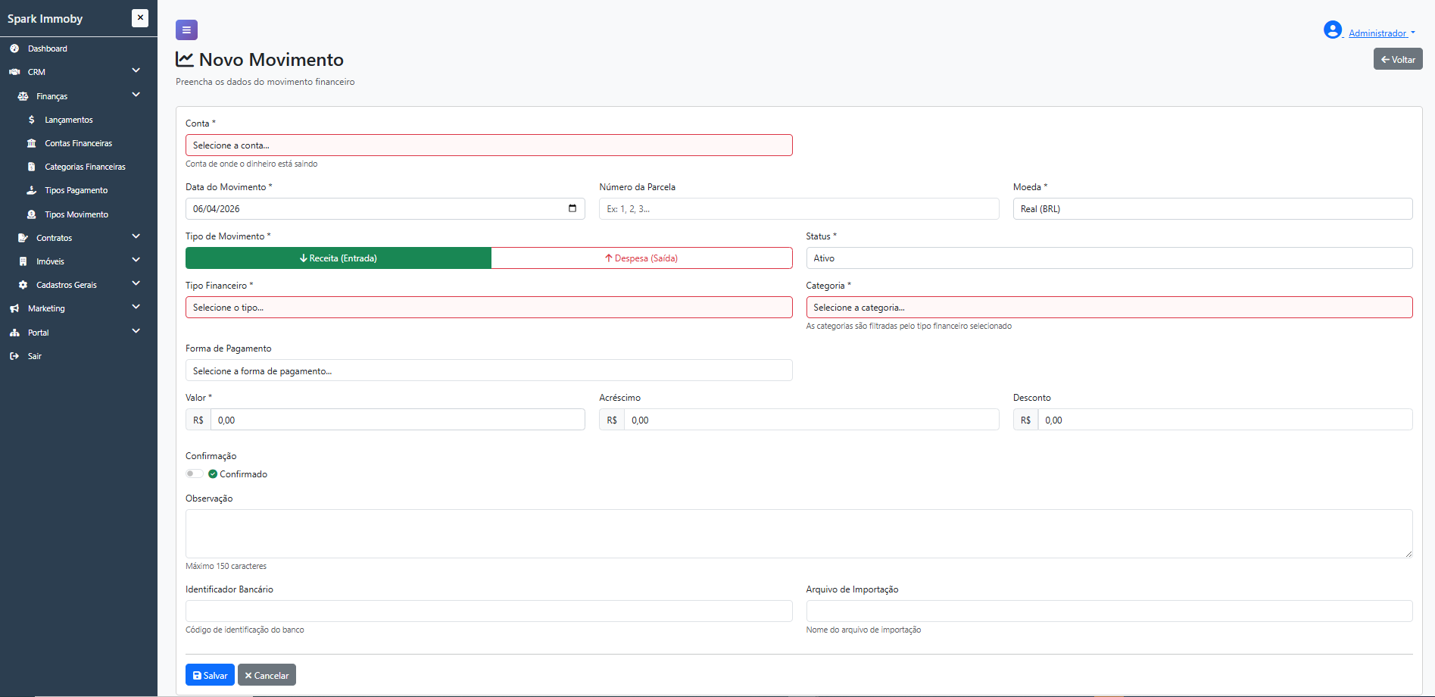The image size is (1435, 697).
Task: Open Contas Financeiras menu item
Action: point(79,143)
